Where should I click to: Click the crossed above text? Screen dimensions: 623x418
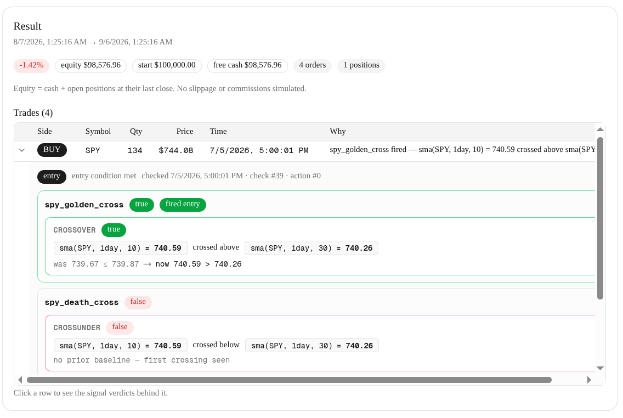tap(216, 247)
